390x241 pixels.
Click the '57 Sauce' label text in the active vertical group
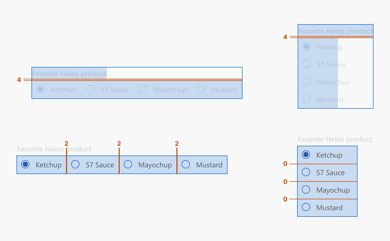click(x=330, y=173)
